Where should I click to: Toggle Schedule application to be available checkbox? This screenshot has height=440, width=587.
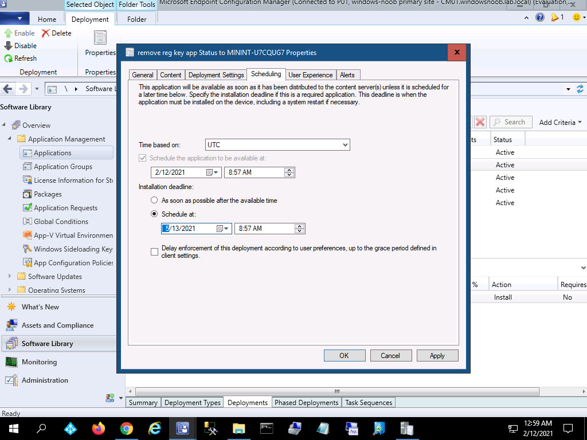[x=142, y=158]
